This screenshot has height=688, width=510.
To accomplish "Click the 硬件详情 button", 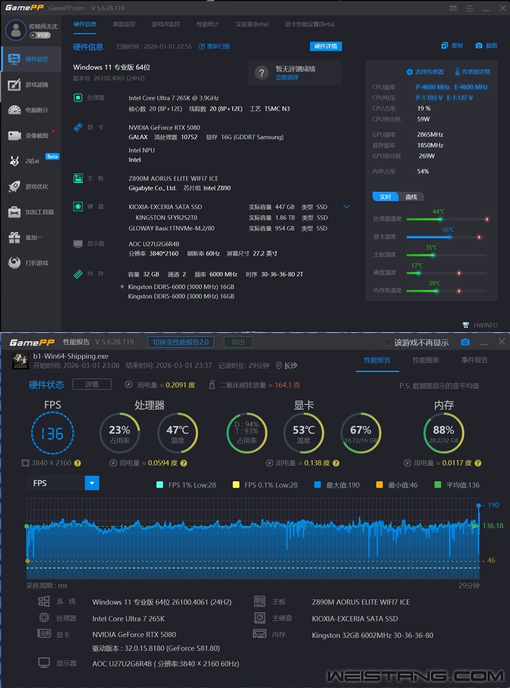I will point(326,46).
